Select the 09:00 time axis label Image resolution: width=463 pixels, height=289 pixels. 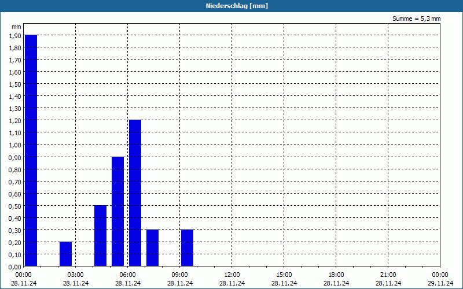[x=180, y=275]
